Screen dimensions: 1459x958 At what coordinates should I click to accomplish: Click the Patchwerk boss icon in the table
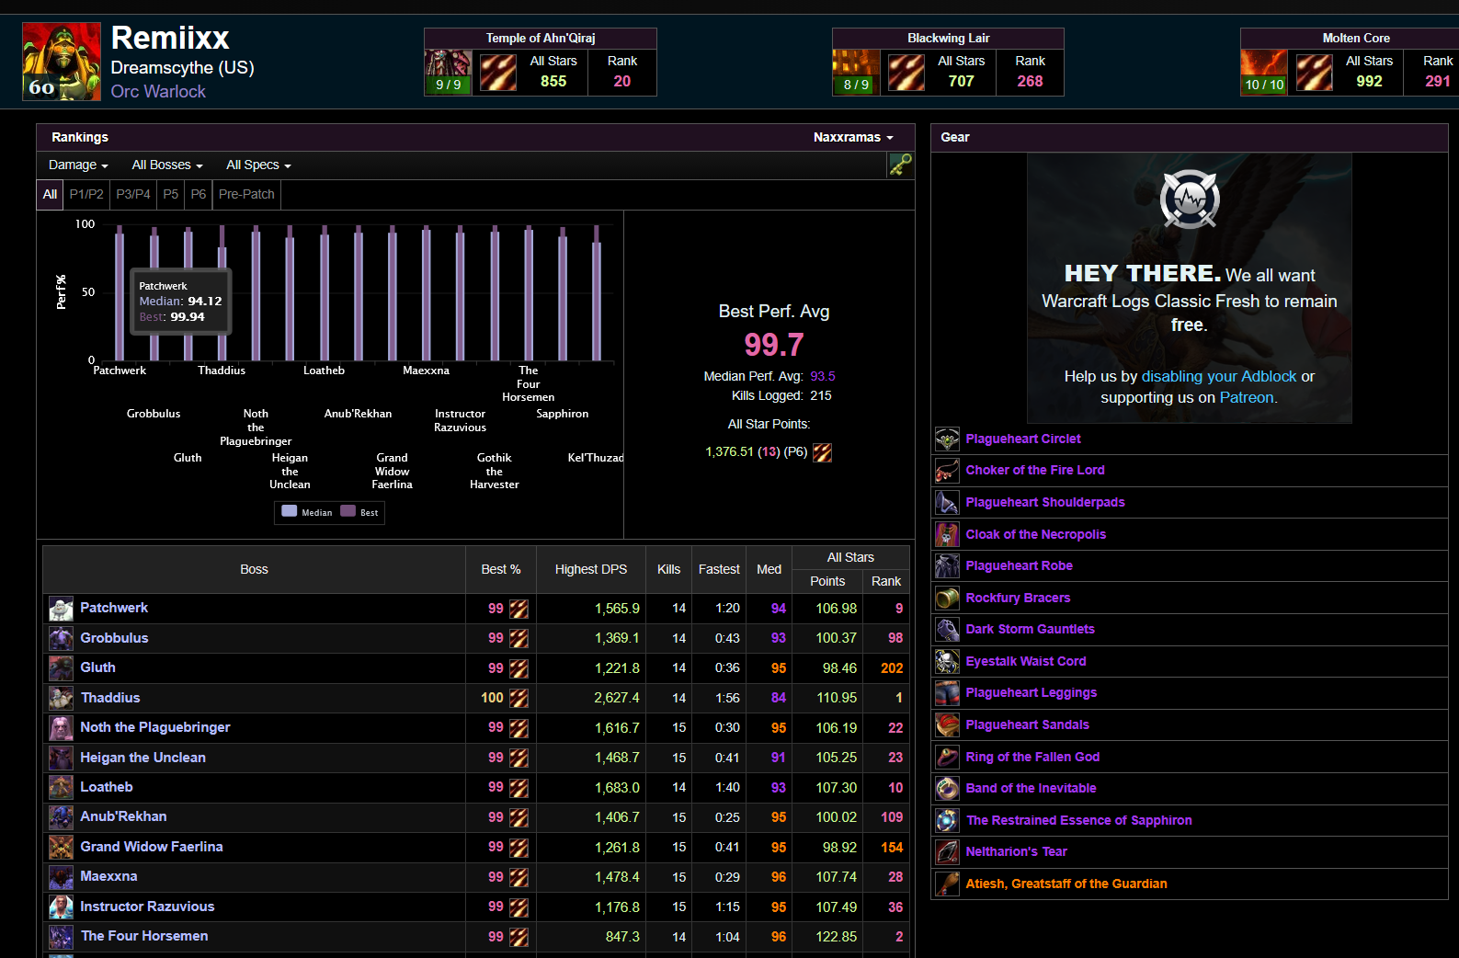61,609
